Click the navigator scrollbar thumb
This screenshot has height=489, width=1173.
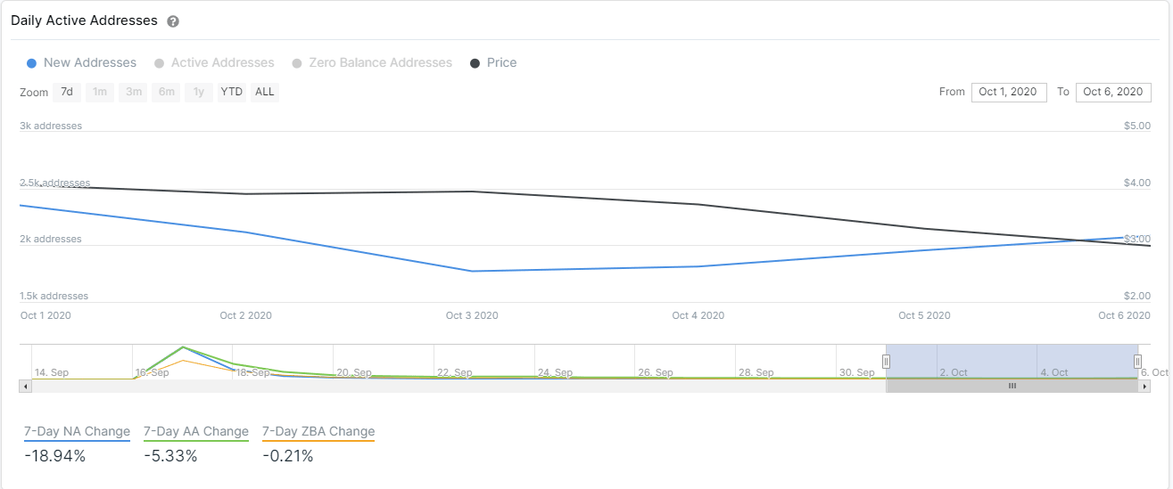pos(1012,386)
